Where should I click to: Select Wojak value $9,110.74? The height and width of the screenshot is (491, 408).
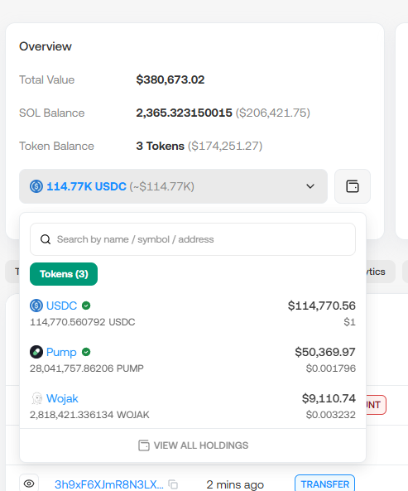pos(329,398)
